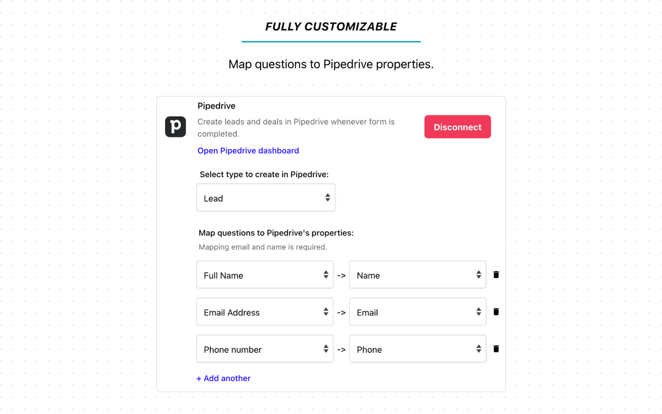This screenshot has width=662, height=414.
Task: Add another property mapping
Action: (223, 378)
